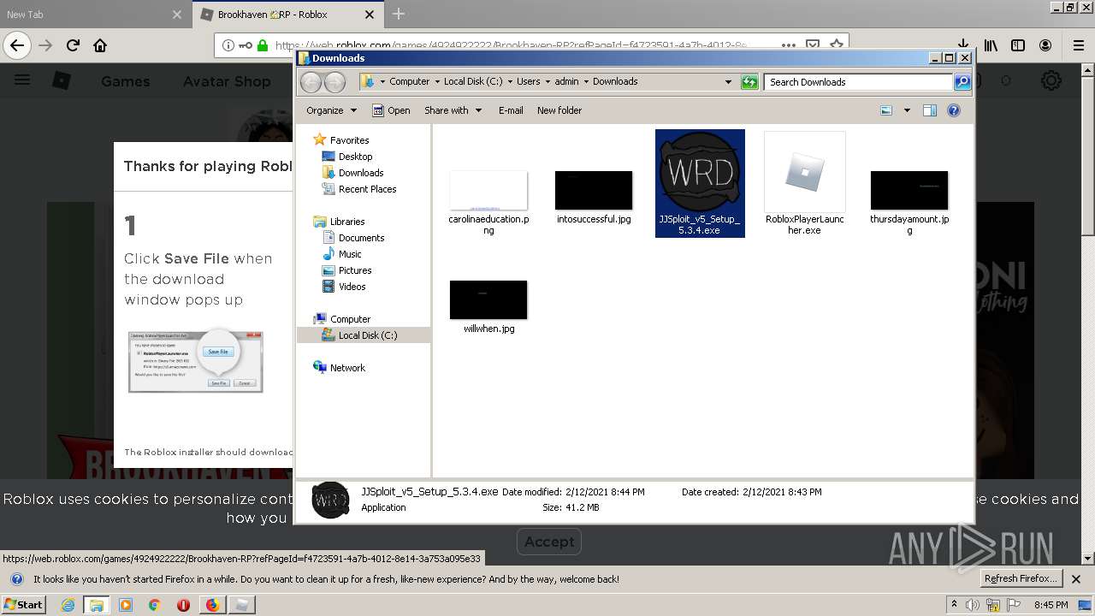The width and height of the screenshot is (1095, 616).
Task: Click Local Disk (C:) in breadcrumb
Action: 473,82
